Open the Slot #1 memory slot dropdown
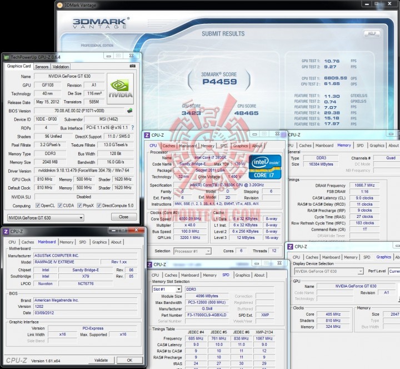This screenshot has width=400, height=369. click(167, 289)
